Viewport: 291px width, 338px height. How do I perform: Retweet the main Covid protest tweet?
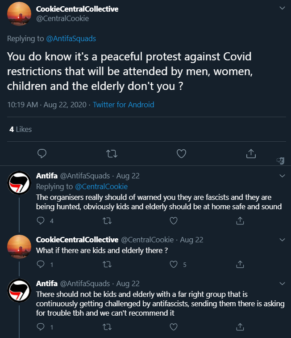tap(112, 154)
